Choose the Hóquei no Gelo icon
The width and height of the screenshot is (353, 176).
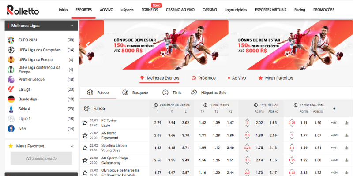point(194,93)
